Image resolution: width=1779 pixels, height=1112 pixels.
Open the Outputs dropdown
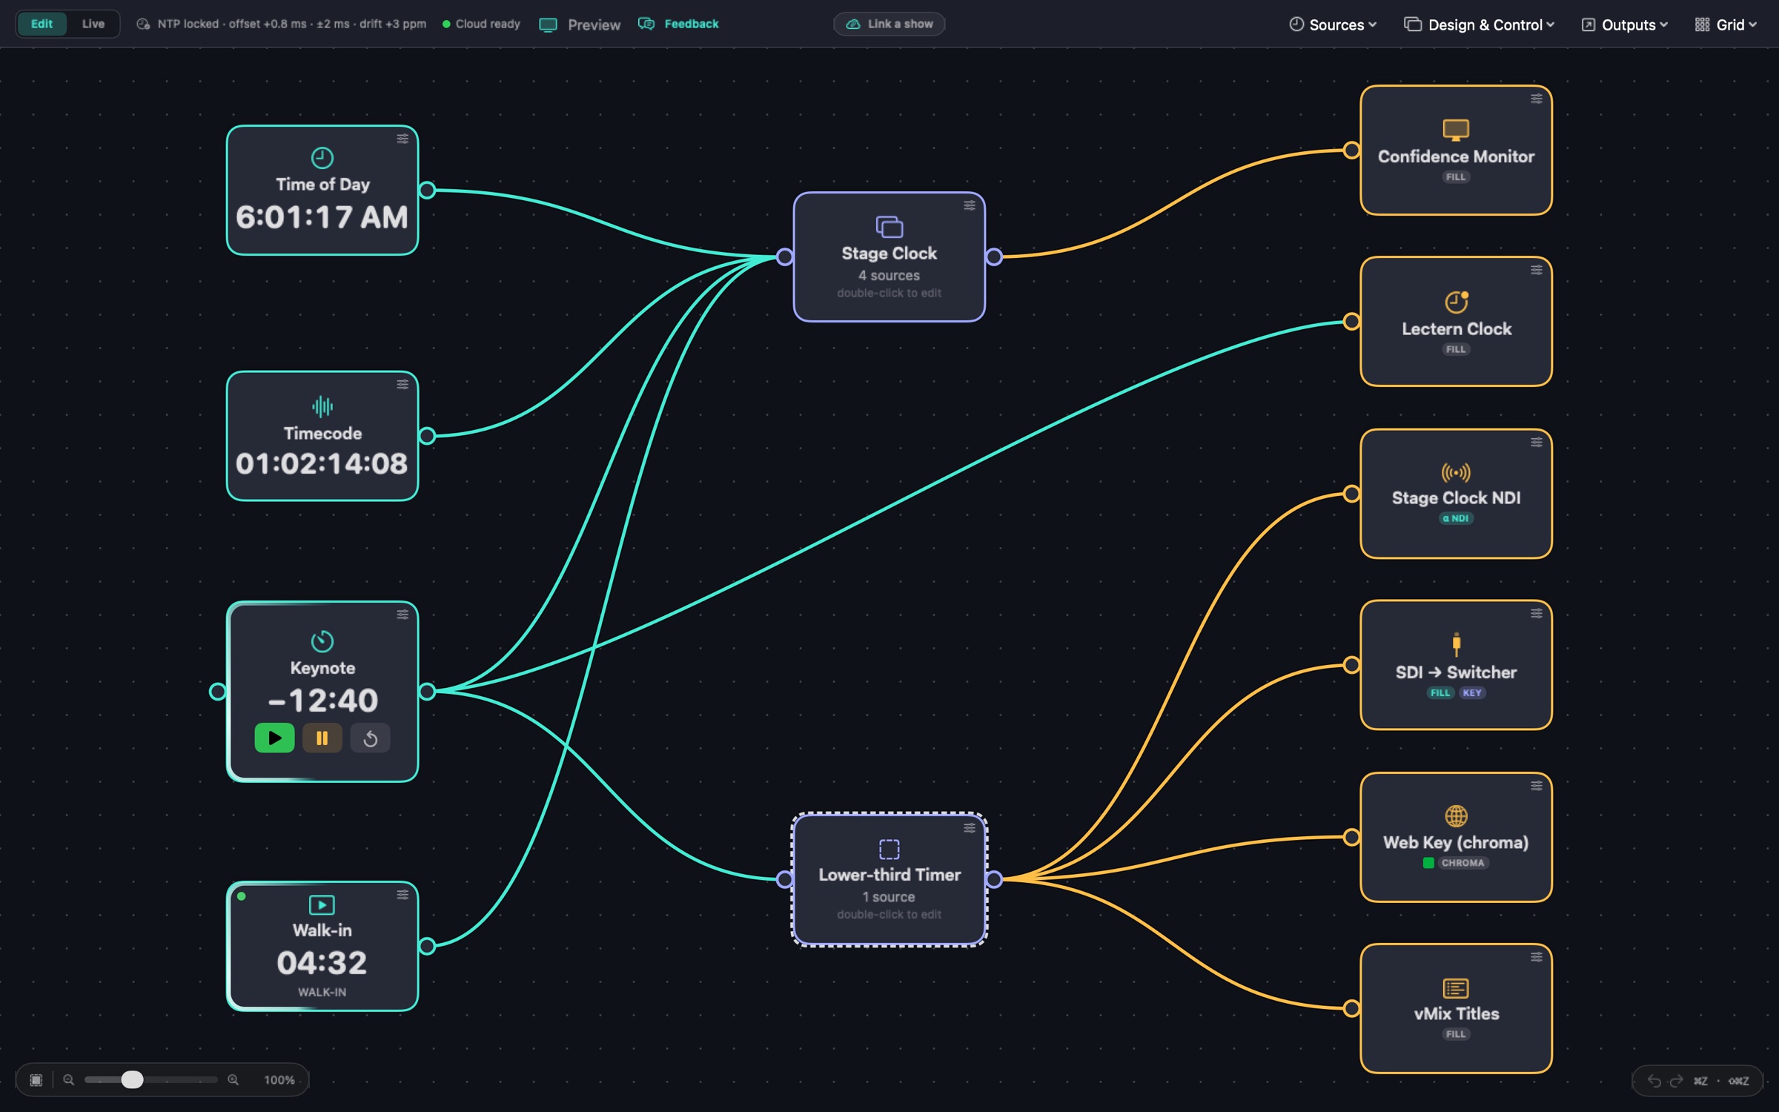[x=1625, y=24]
